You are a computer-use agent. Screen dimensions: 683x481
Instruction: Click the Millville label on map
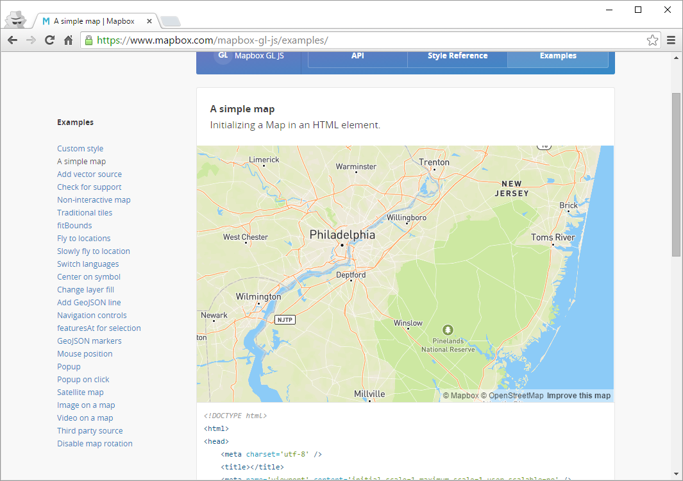[369, 394]
